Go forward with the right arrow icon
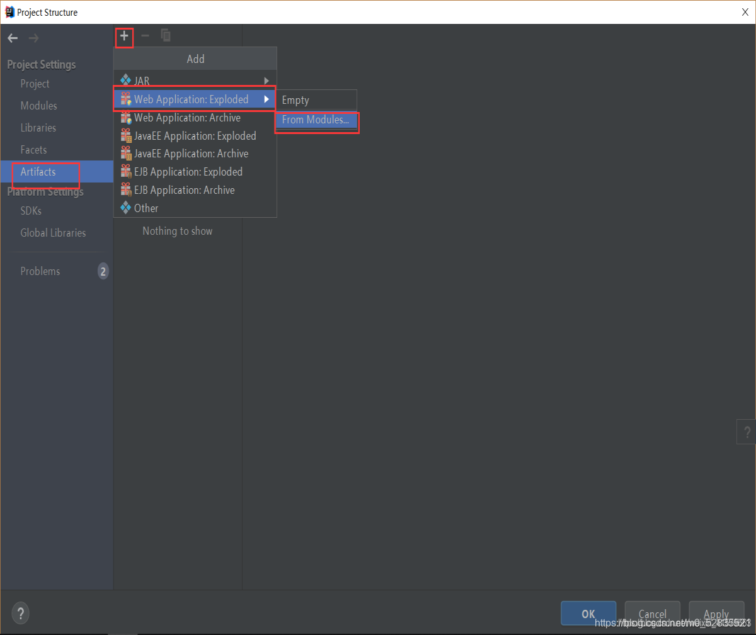This screenshot has width=756, height=635. pyautogui.click(x=33, y=38)
